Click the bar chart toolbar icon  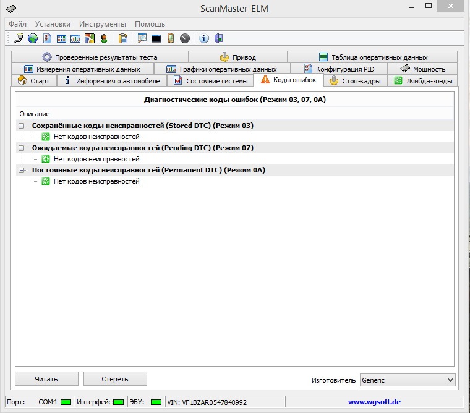tap(75, 39)
